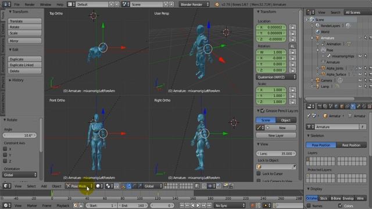Open the File menu

click(17, 4)
